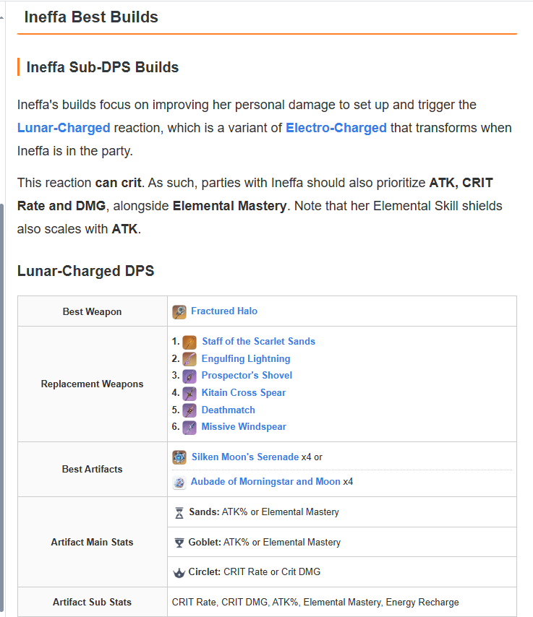Click the Prospector's Shovel weapon icon
Screen dimensions: 533x617
(x=189, y=376)
